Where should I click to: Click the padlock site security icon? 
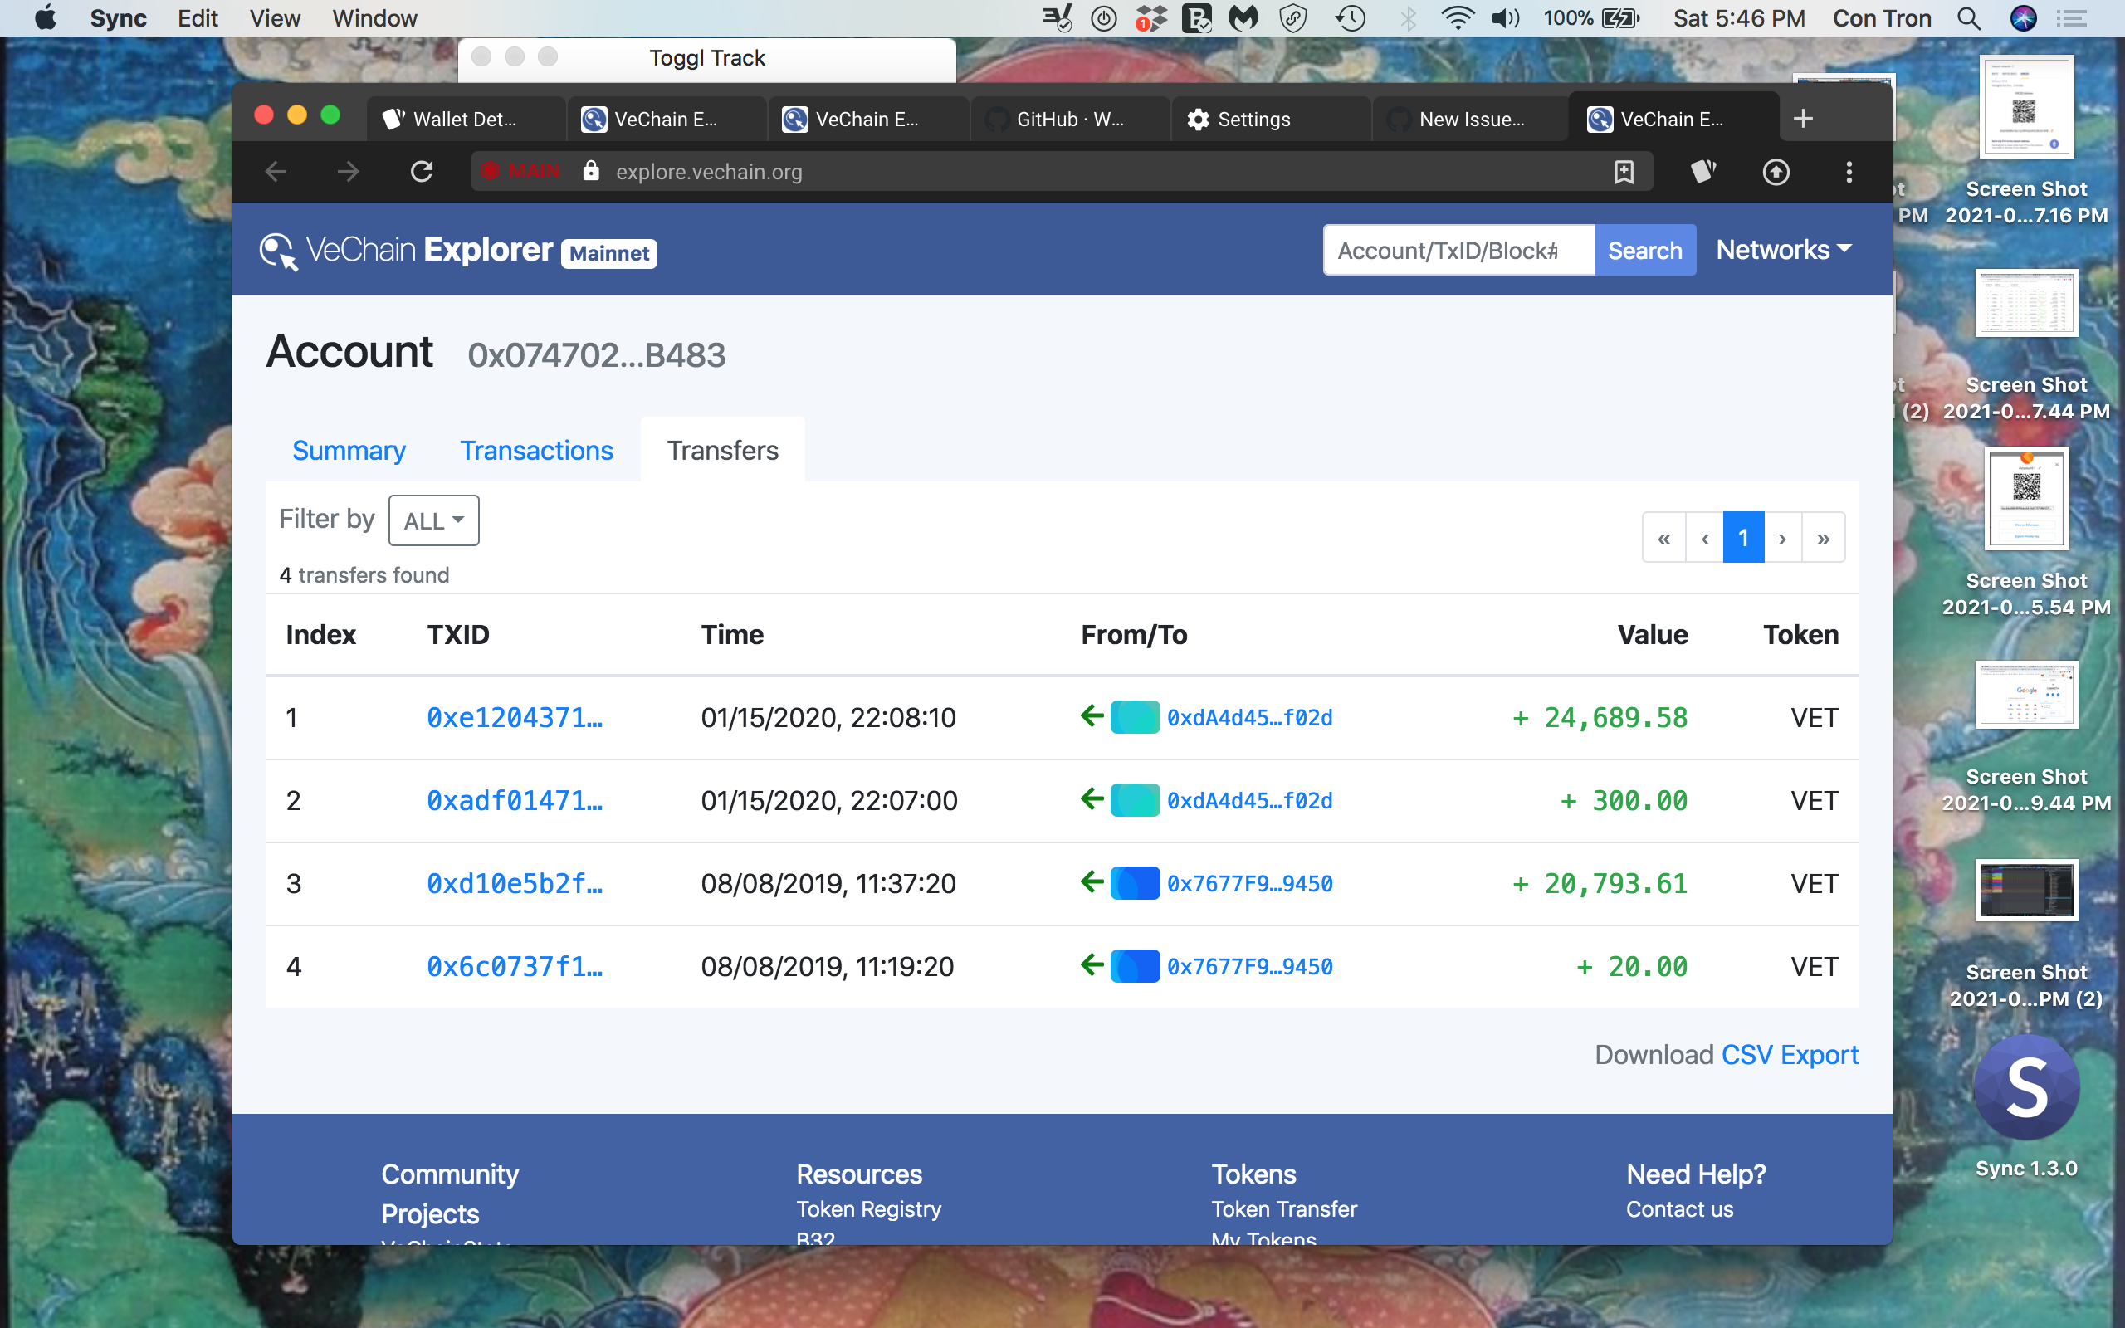590,171
